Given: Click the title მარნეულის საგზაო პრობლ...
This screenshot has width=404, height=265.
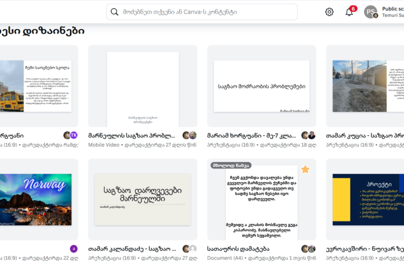Looking at the screenshot, I should (x=131, y=135).
